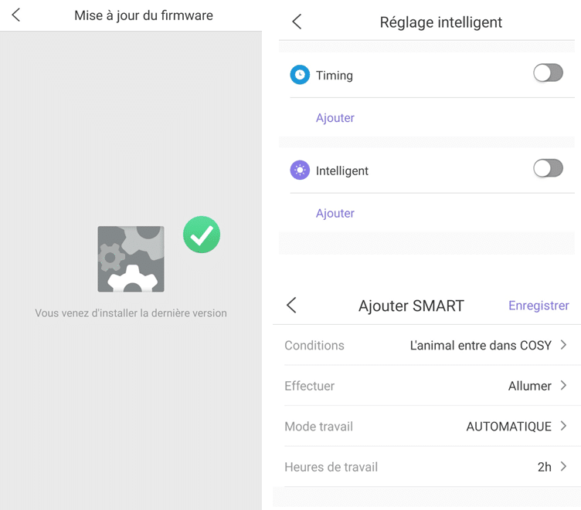Select the Allumer action value
The image size is (581, 510).
pos(529,386)
